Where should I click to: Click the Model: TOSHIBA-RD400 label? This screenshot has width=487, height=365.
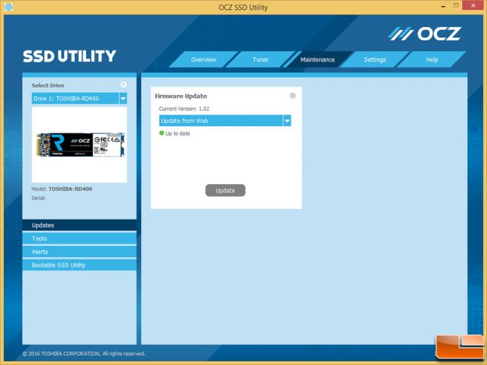(62, 189)
